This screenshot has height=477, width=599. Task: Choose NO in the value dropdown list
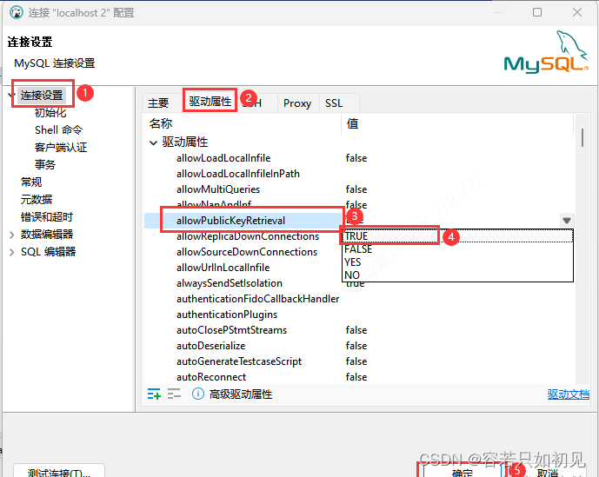pos(457,275)
